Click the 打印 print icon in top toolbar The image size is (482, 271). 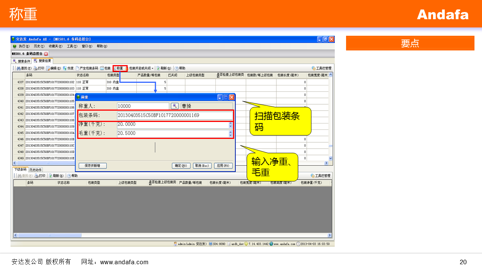tap(39, 69)
